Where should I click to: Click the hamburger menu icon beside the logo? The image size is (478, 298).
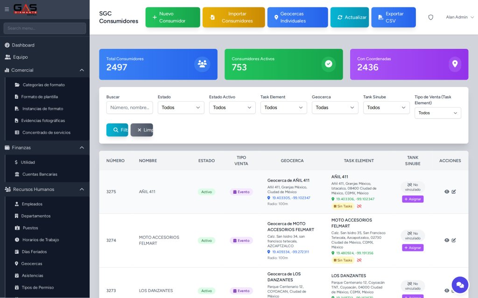7,9
